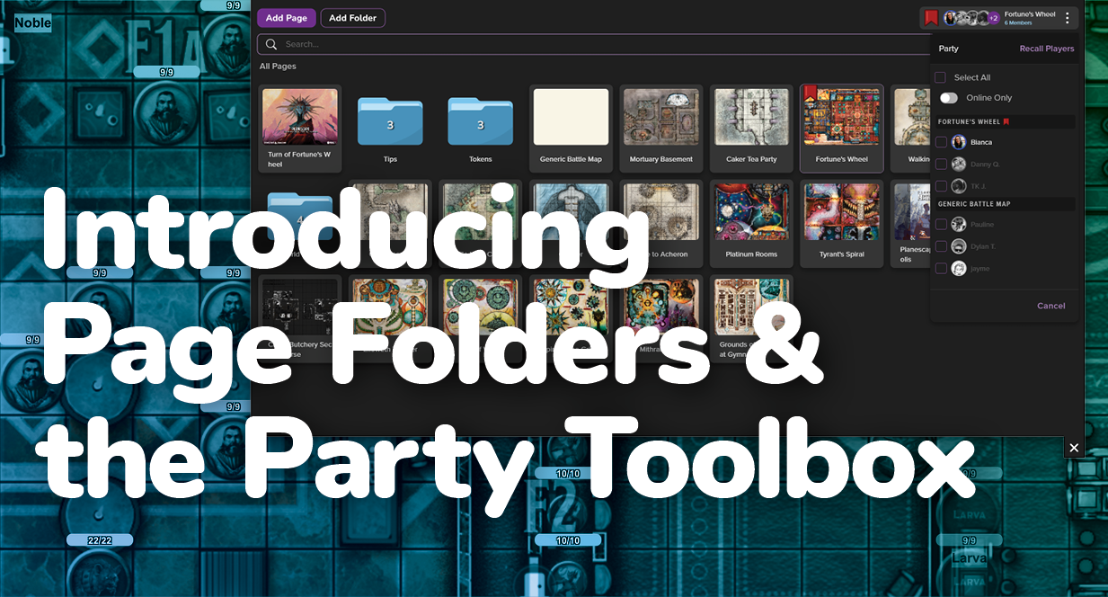Check the checkbox beside Danny Q.
The width and height of the screenshot is (1108, 597).
coord(943,164)
